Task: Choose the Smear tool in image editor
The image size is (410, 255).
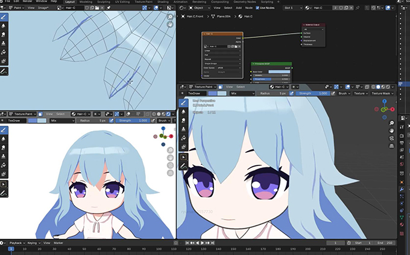Action: [4, 35]
